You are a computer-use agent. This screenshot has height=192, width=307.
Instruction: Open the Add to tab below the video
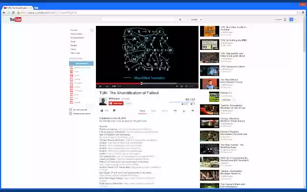(165, 111)
